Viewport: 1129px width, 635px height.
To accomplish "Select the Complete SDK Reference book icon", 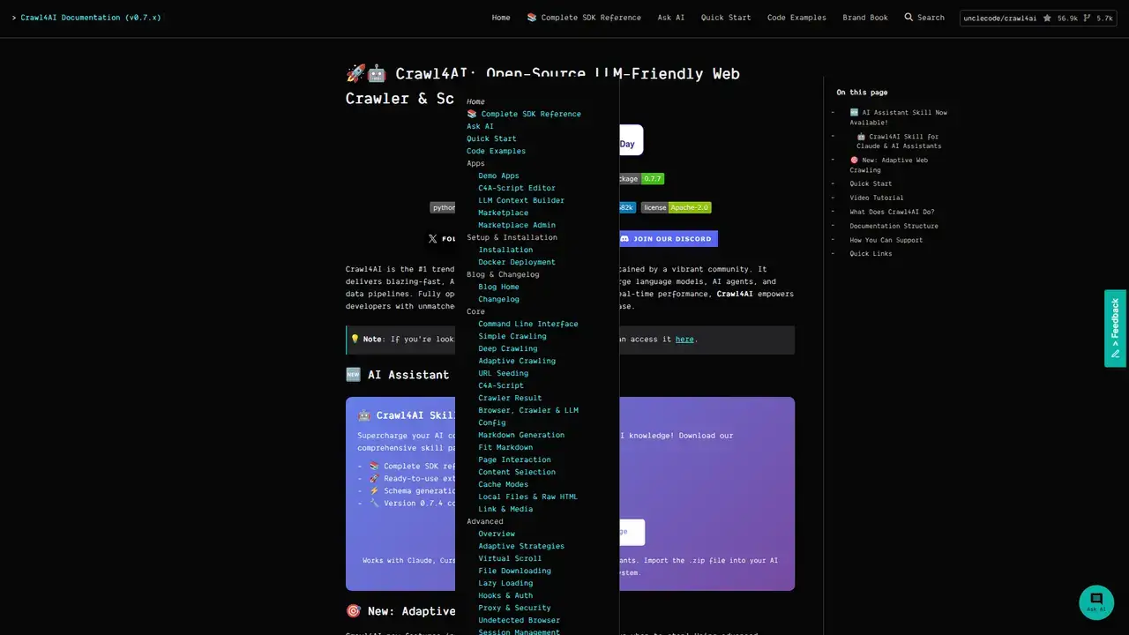I will (x=530, y=17).
